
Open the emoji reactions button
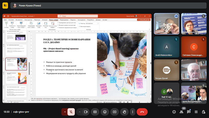pyautogui.click(x=105, y=112)
